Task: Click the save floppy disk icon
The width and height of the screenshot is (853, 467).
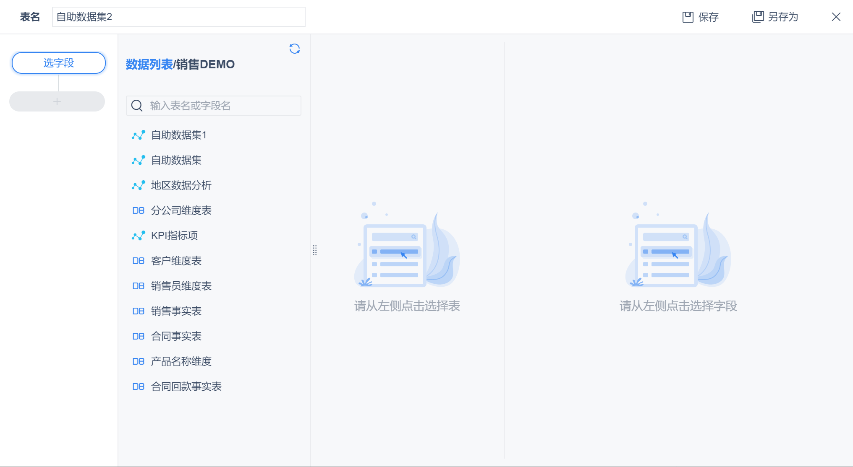Action: pyautogui.click(x=688, y=17)
